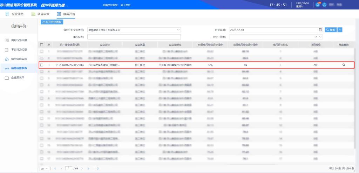Click 信用评价排名 column header
This screenshot has height=173, width=359.
280,45
